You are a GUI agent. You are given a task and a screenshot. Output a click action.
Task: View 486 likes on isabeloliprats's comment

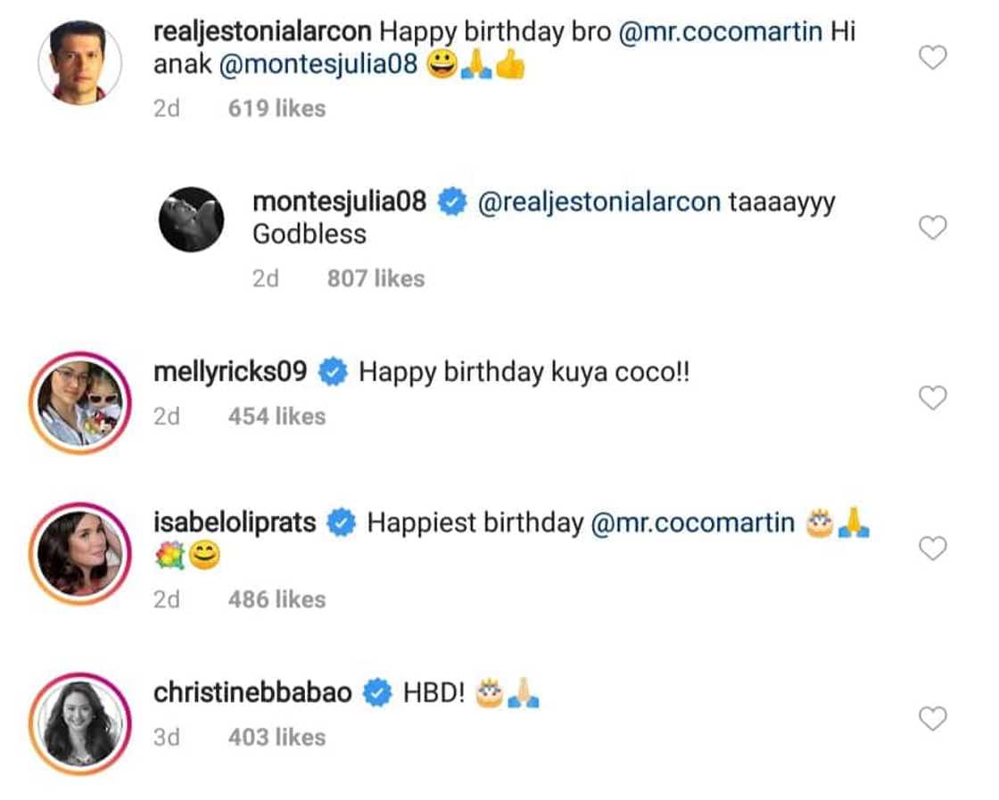[277, 599]
